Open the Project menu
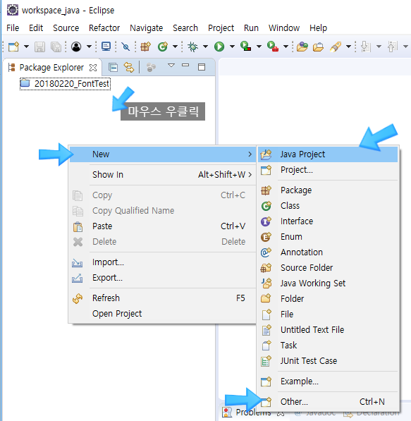The image size is (411, 421). (221, 28)
